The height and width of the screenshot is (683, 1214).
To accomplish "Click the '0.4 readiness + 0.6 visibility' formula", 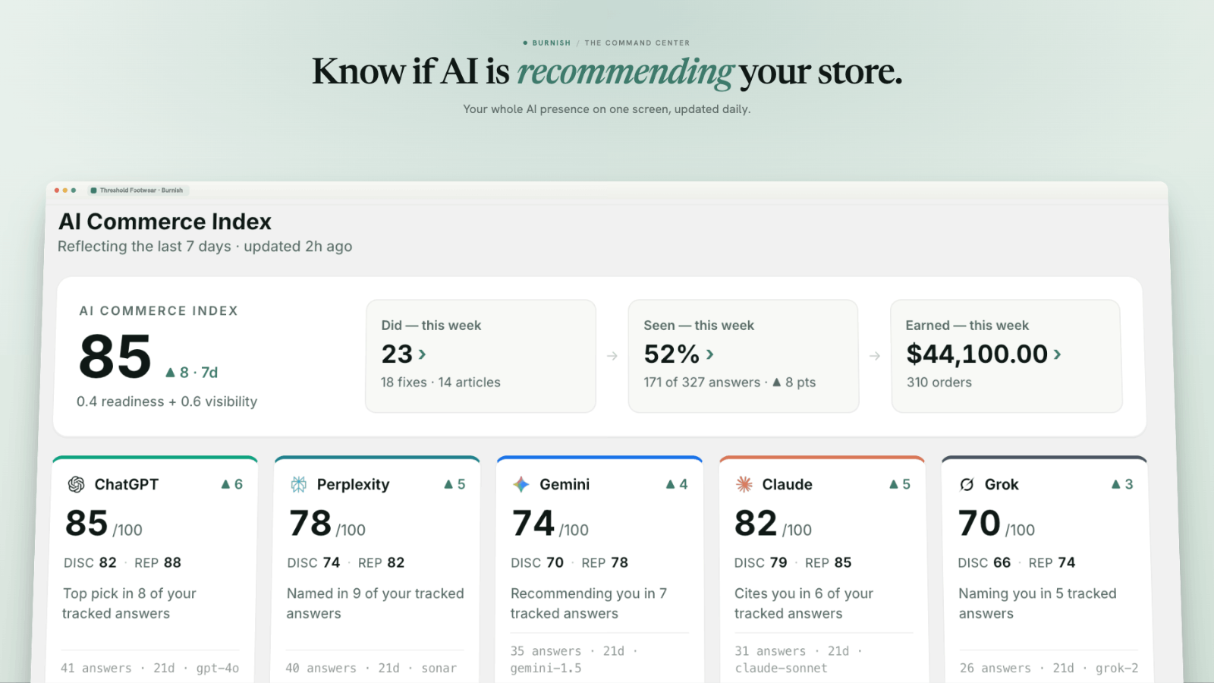I will [x=167, y=401].
